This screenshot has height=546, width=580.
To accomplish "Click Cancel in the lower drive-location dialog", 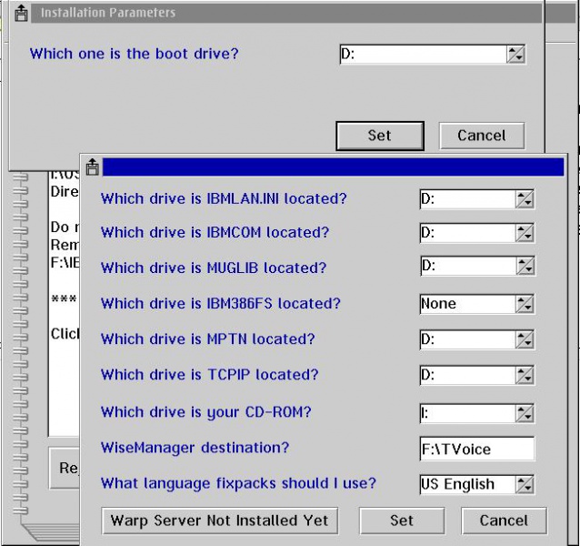I will (x=504, y=521).
